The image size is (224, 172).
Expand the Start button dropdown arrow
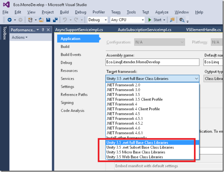(x=164, y=20)
